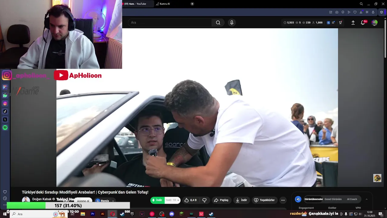Viewport: 387px width, 218px height.
Task: Open the three-dot more actions menu
Action: pyautogui.click(x=283, y=200)
